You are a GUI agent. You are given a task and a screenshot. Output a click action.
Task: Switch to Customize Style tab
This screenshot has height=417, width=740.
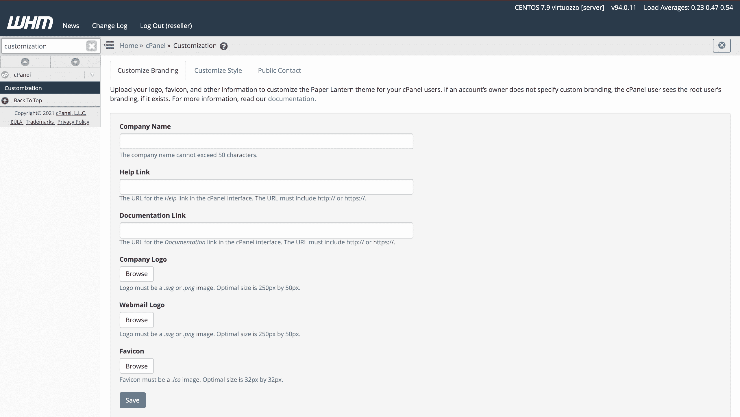pos(218,70)
